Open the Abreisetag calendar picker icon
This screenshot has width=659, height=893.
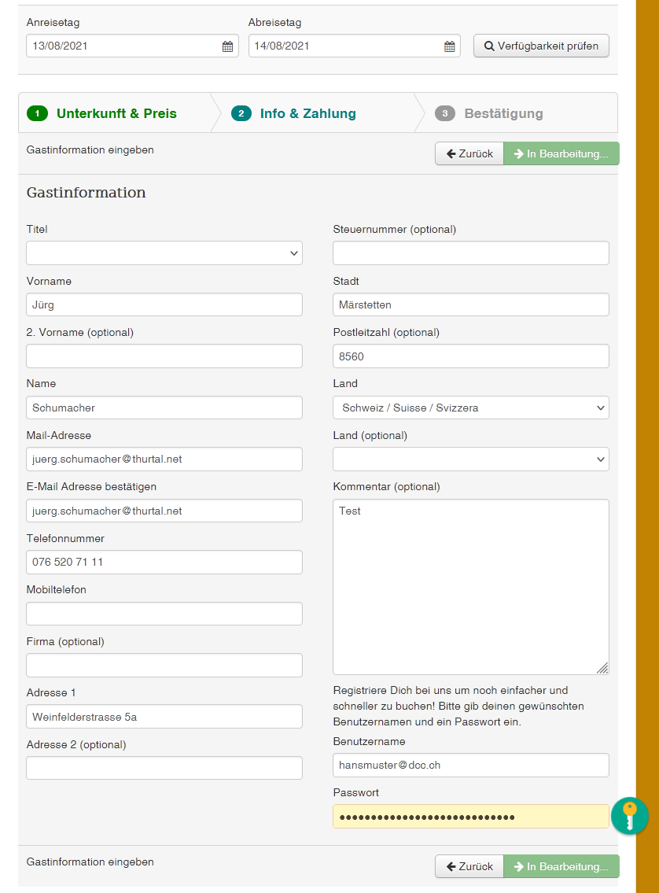[449, 46]
